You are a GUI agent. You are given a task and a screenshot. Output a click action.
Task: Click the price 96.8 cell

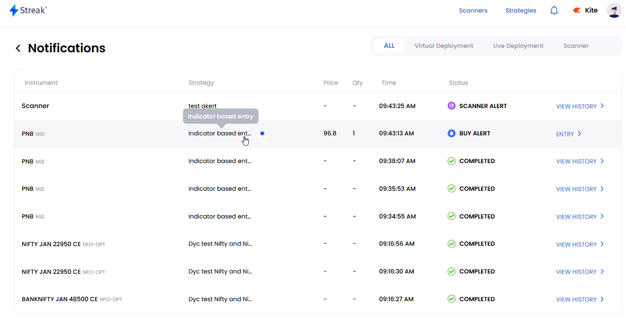pyautogui.click(x=330, y=133)
